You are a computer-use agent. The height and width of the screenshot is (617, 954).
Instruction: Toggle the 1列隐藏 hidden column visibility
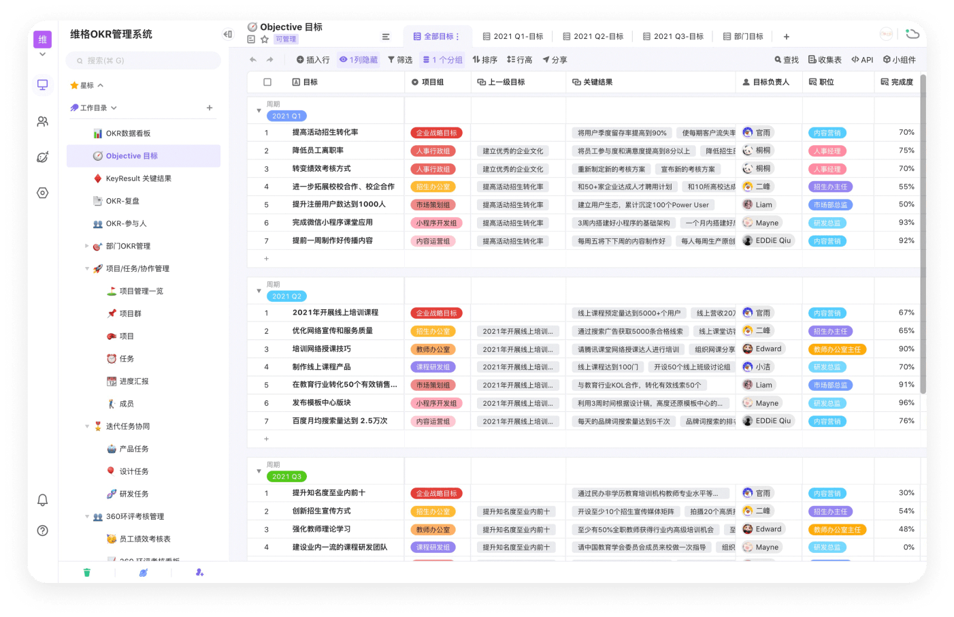(x=359, y=59)
